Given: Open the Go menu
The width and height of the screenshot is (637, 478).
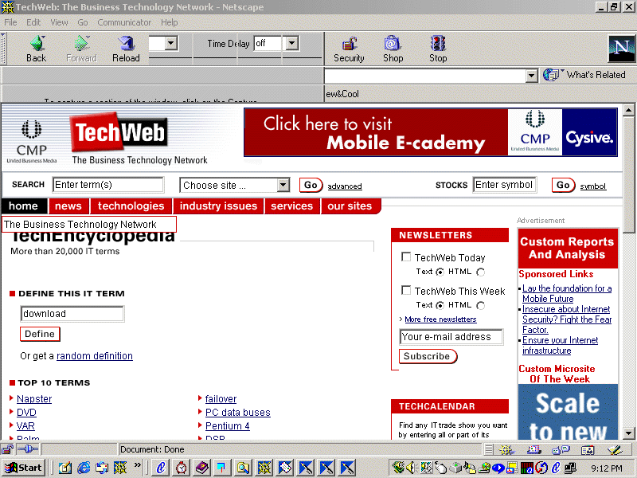Looking at the screenshot, I should (83, 22).
